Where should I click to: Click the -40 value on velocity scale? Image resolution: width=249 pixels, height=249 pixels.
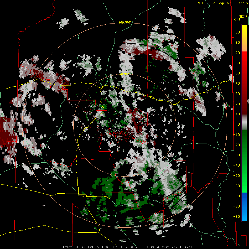237,165
